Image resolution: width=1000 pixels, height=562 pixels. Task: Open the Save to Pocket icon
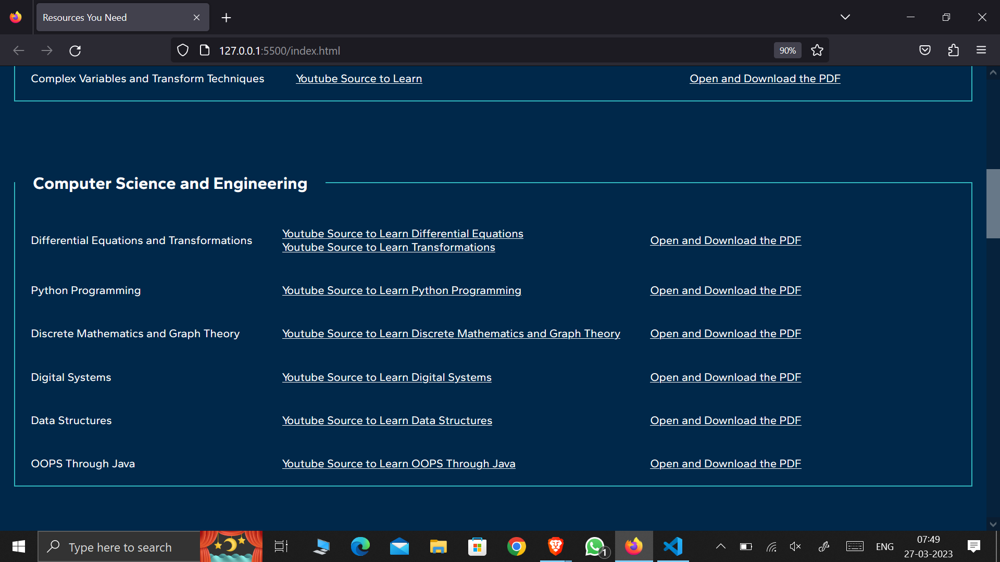[925, 50]
